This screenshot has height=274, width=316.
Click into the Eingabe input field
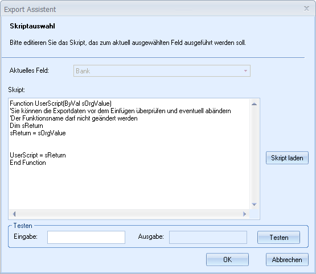[x=86, y=238]
